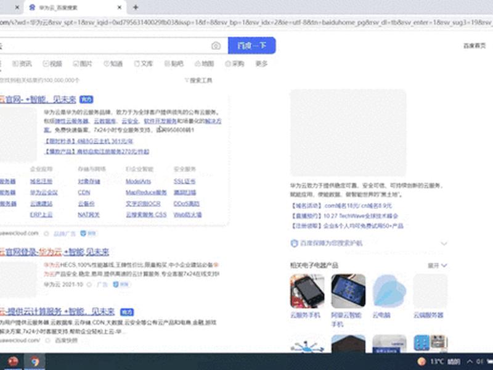The image size is (493, 370).
Task: Open the 【爆款产品】 promotion link
Action: (97, 152)
